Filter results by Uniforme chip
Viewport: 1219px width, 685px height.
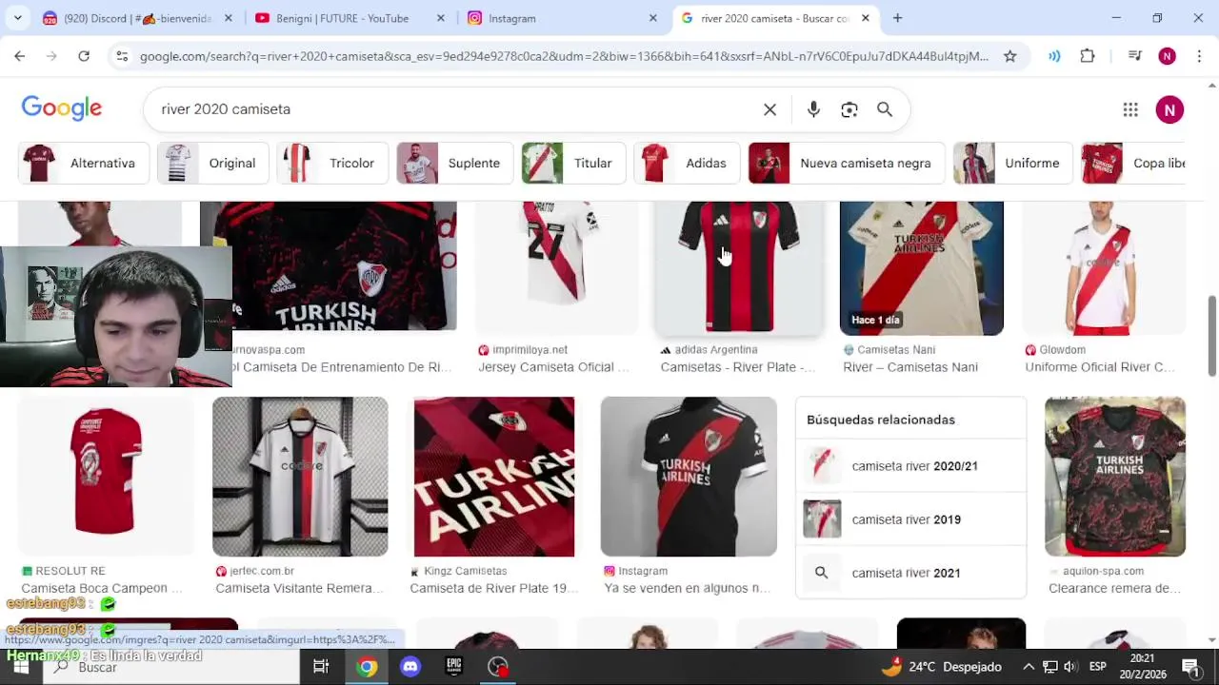[x=1013, y=163]
